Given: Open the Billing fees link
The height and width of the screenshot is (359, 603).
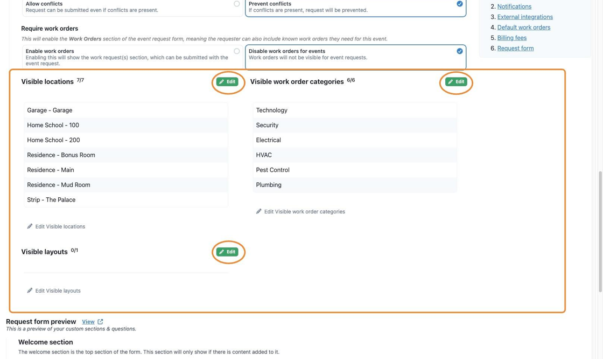Looking at the screenshot, I should [x=512, y=38].
